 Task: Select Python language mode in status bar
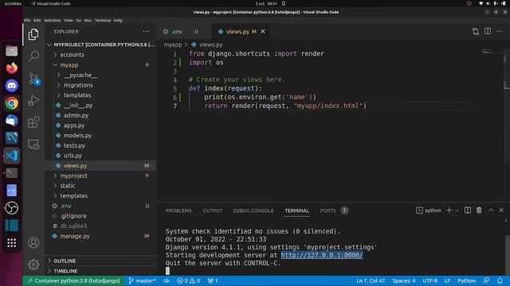466,280
